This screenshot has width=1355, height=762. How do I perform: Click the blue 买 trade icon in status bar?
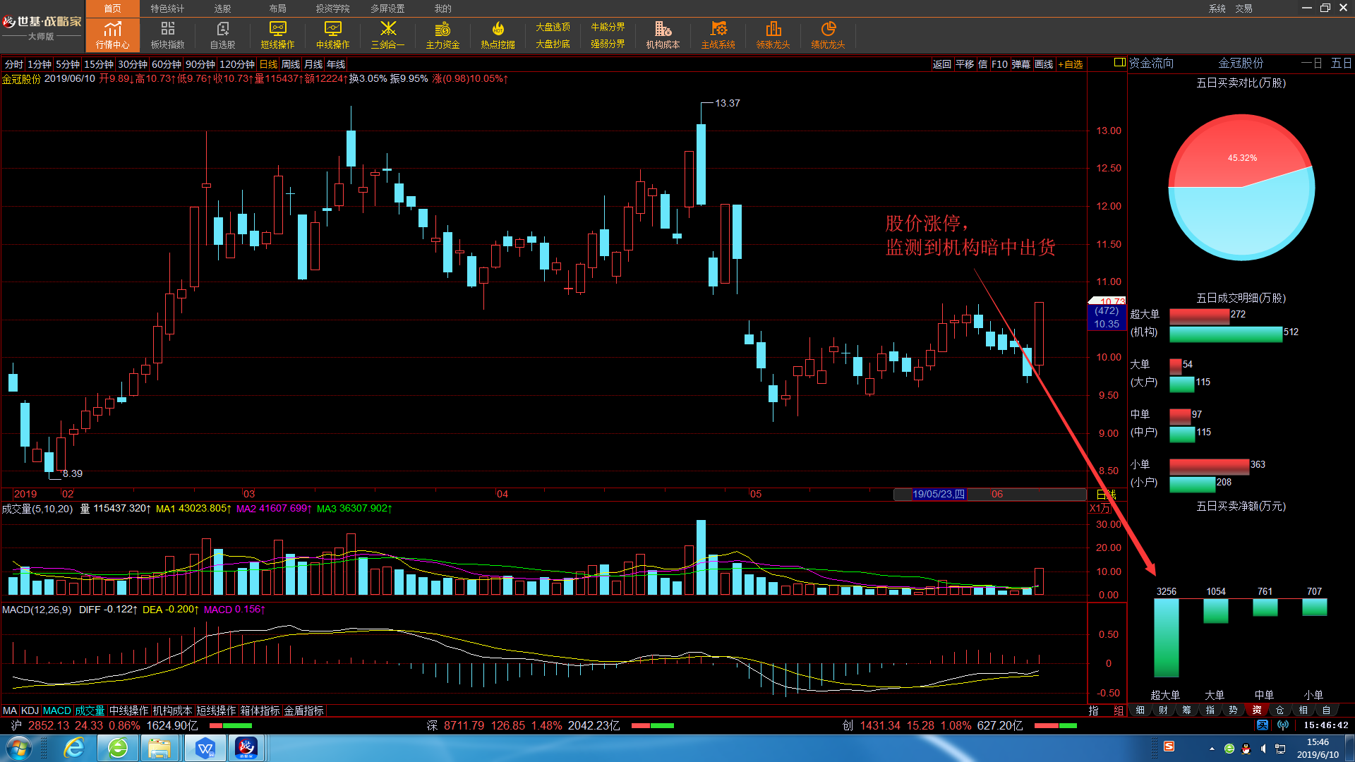(x=1263, y=725)
